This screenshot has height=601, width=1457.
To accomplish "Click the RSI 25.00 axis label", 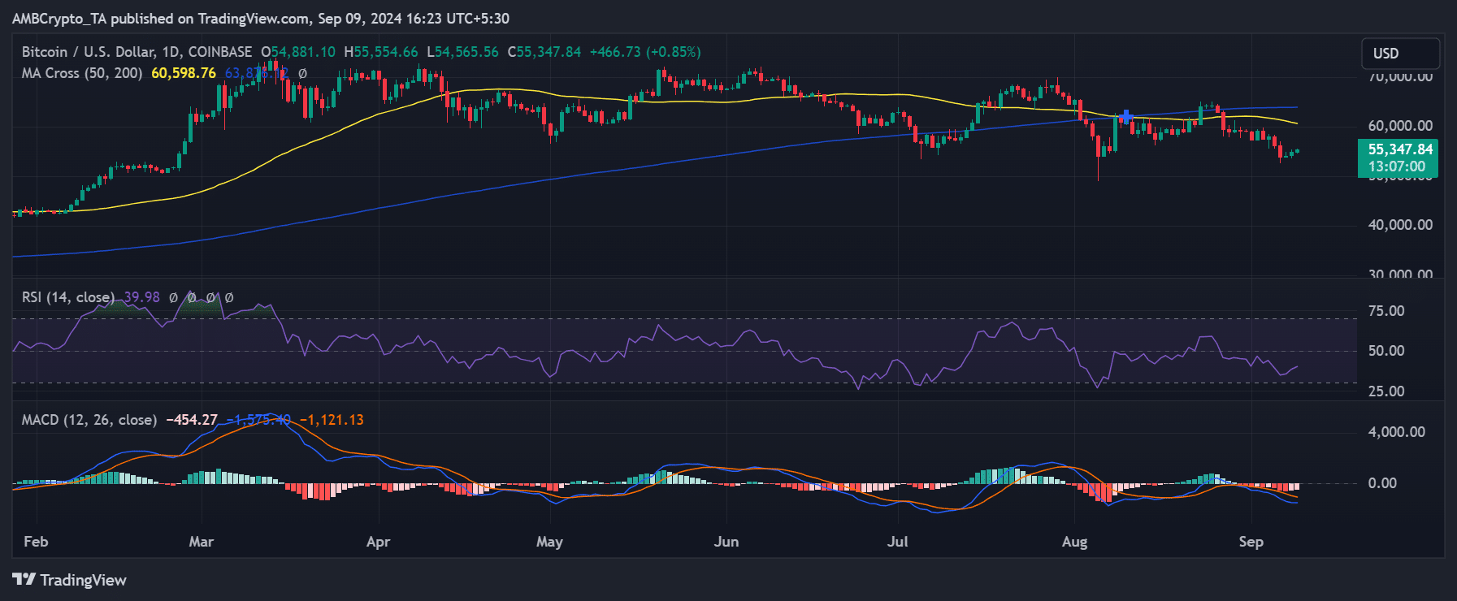I will point(1386,391).
